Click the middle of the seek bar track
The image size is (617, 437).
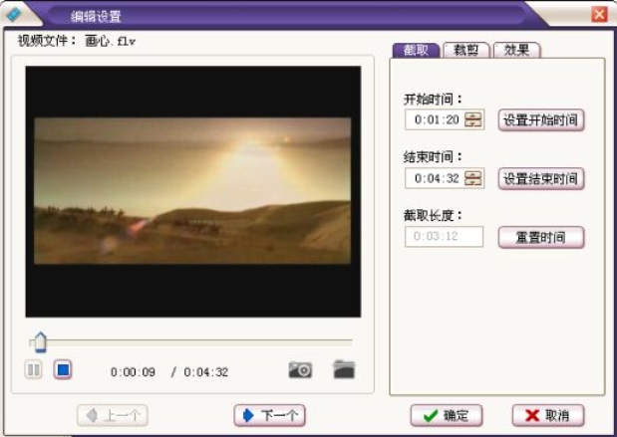point(190,342)
